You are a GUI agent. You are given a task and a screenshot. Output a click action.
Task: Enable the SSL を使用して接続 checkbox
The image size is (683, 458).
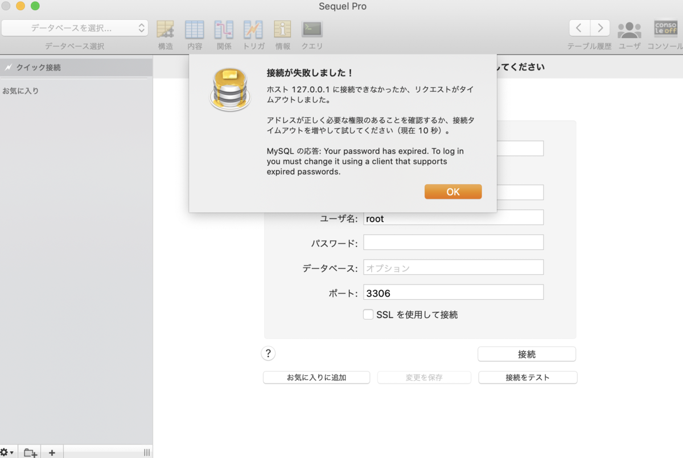tap(368, 314)
